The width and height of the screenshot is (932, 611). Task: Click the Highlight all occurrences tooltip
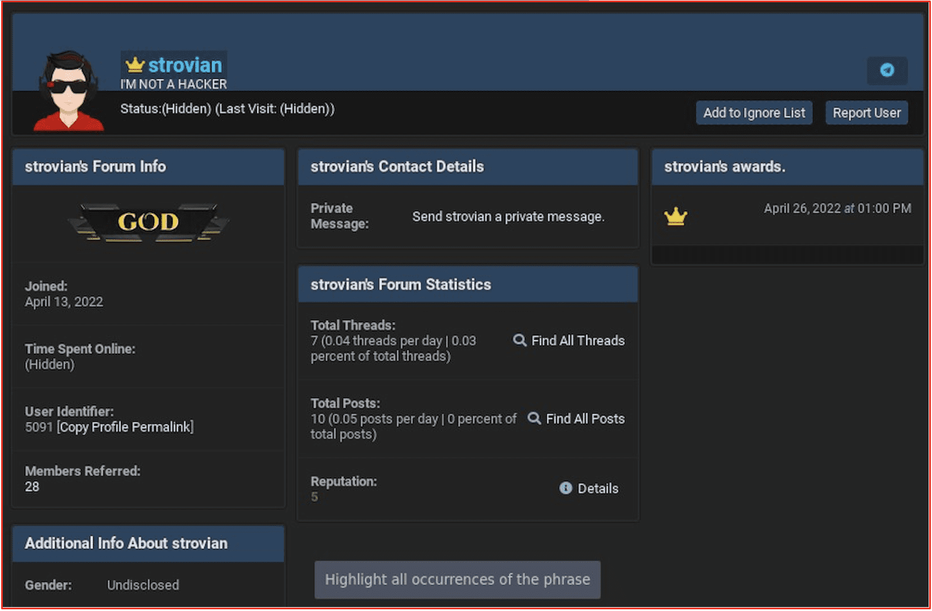458,580
